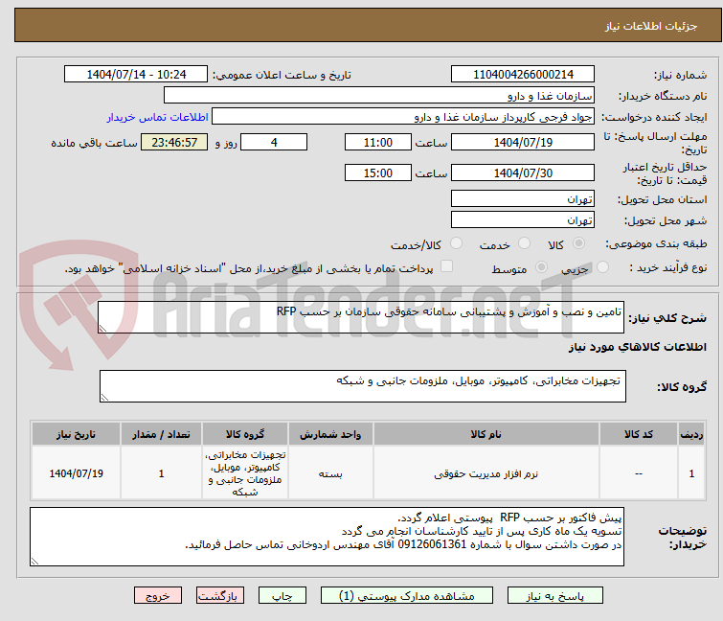Click the validity time 15:00 field
The height and width of the screenshot is (621, 723).
click(x=378, y=173)
